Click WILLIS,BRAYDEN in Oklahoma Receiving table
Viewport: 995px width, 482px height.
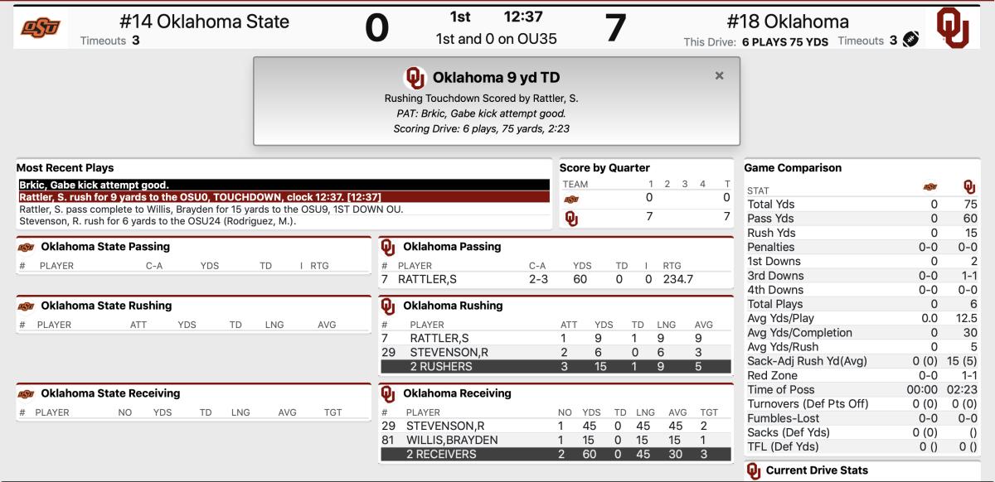[x=452, y=440]
